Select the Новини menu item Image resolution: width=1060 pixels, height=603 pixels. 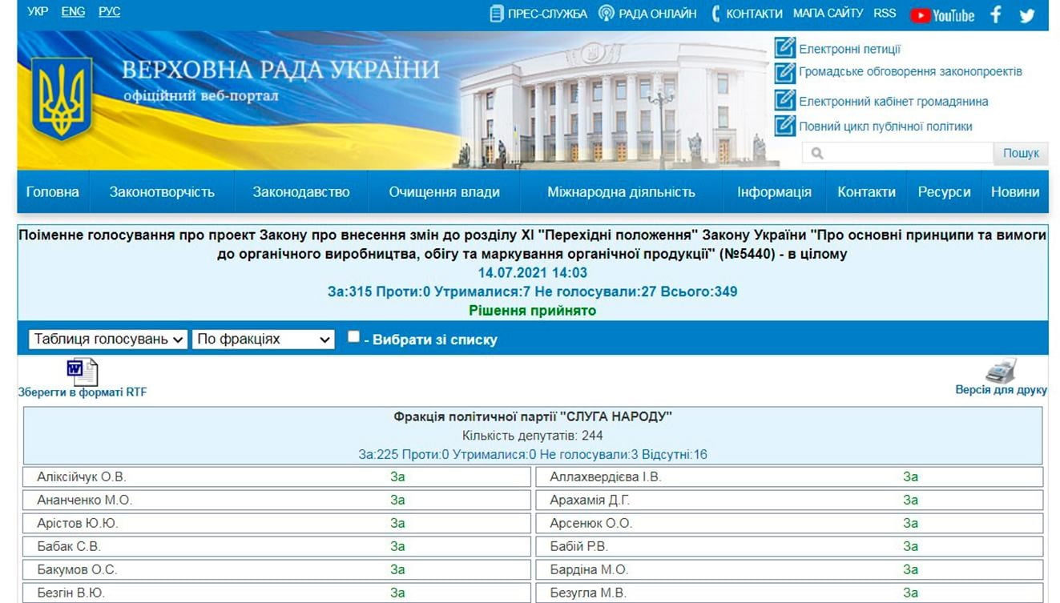coord(1014,192)
